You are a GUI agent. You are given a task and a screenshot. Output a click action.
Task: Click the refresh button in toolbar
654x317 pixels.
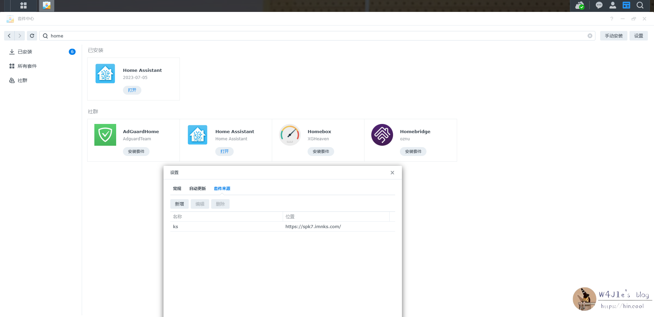click(x=32, y=36)
